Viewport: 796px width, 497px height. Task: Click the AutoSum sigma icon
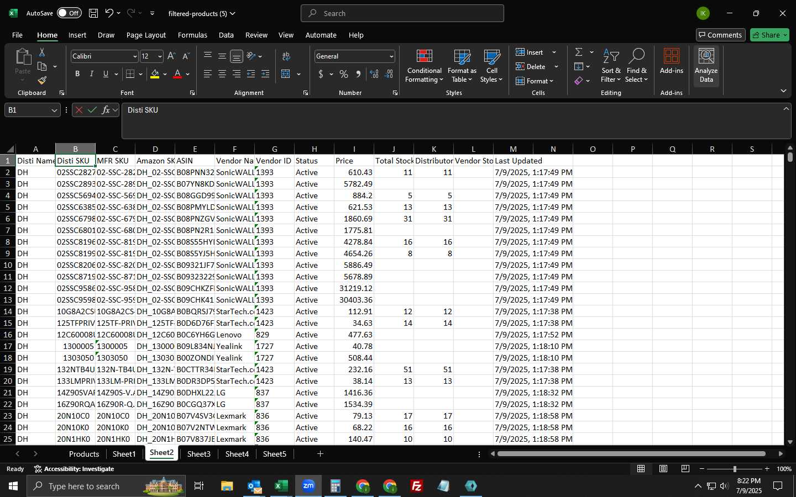pos(579,52)
